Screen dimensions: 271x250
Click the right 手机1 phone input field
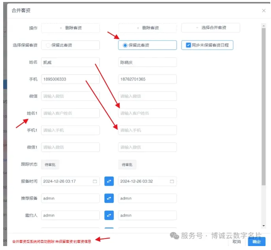tap(147, 130)
